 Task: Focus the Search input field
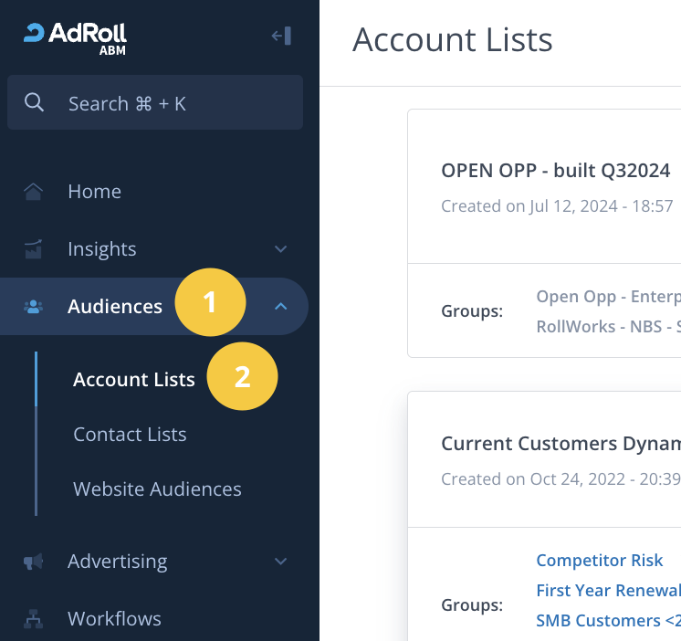point(173,103)
